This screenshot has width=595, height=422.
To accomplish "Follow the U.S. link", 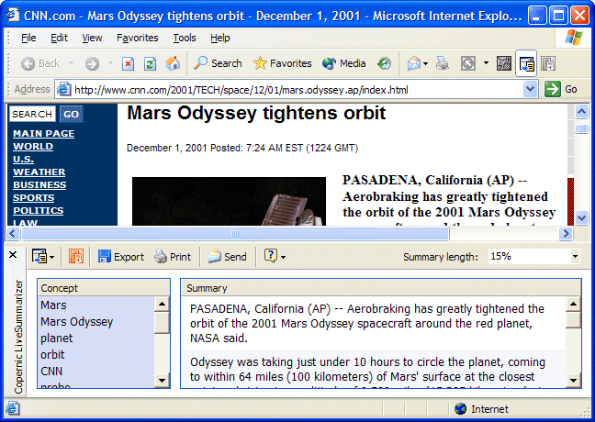I will 23,160.
